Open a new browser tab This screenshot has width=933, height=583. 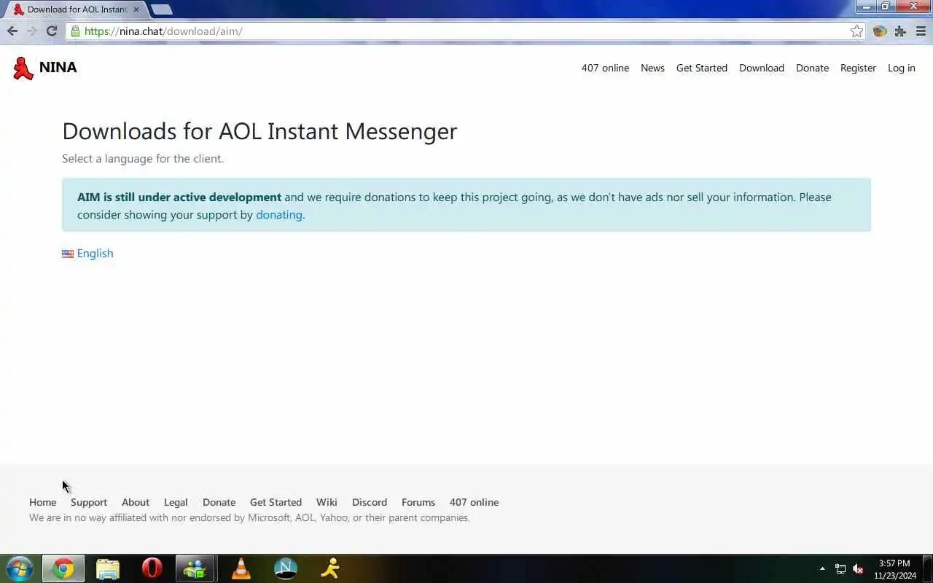(161, 9)
